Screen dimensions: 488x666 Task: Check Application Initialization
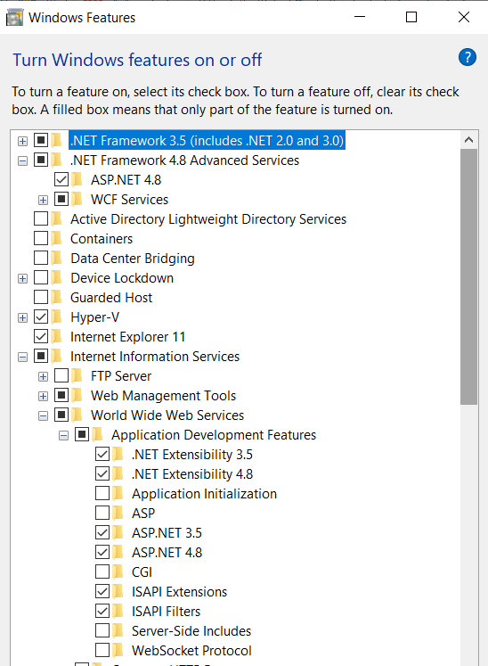coord(102,494)
